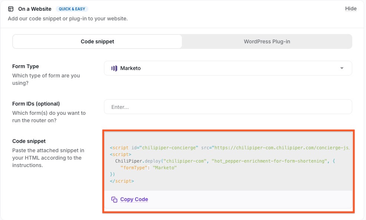Click the Marketo logo icon in Form Type
This screenshot has height=220, width=366.
click(x=114, y=68)
